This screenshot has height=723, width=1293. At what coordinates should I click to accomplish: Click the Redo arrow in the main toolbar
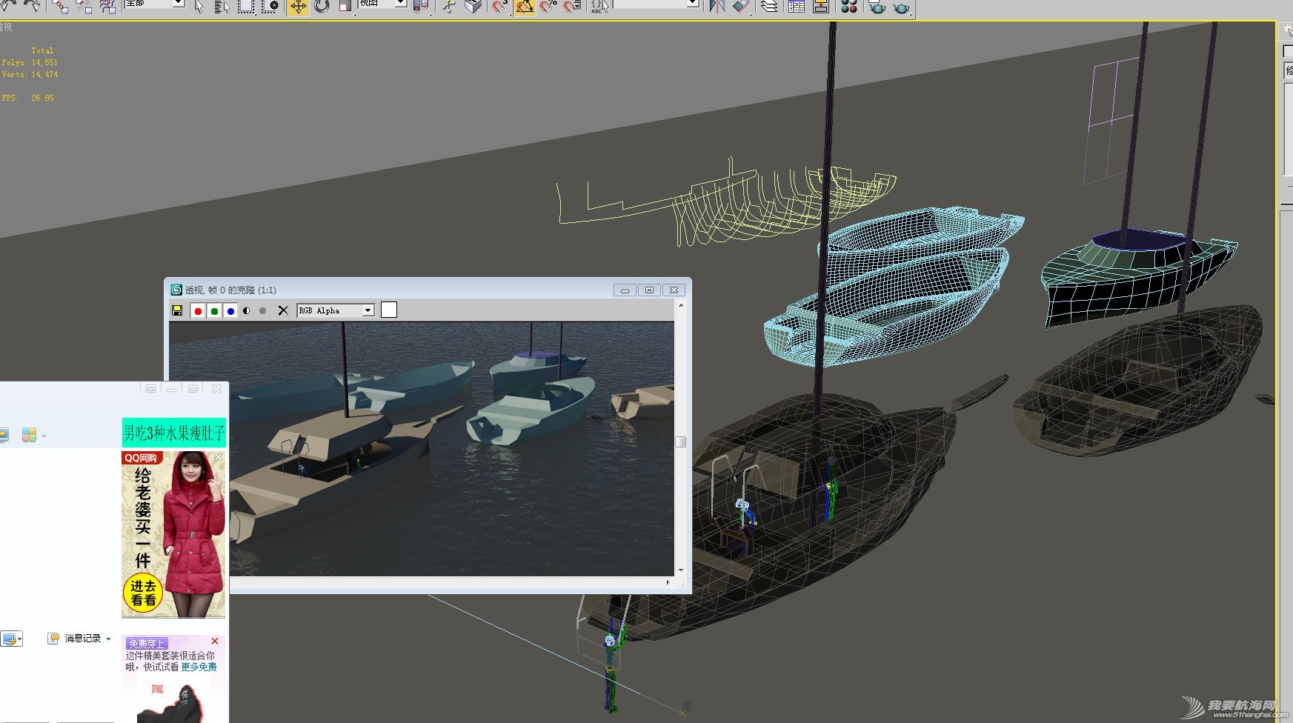click(x=32, y=5)
